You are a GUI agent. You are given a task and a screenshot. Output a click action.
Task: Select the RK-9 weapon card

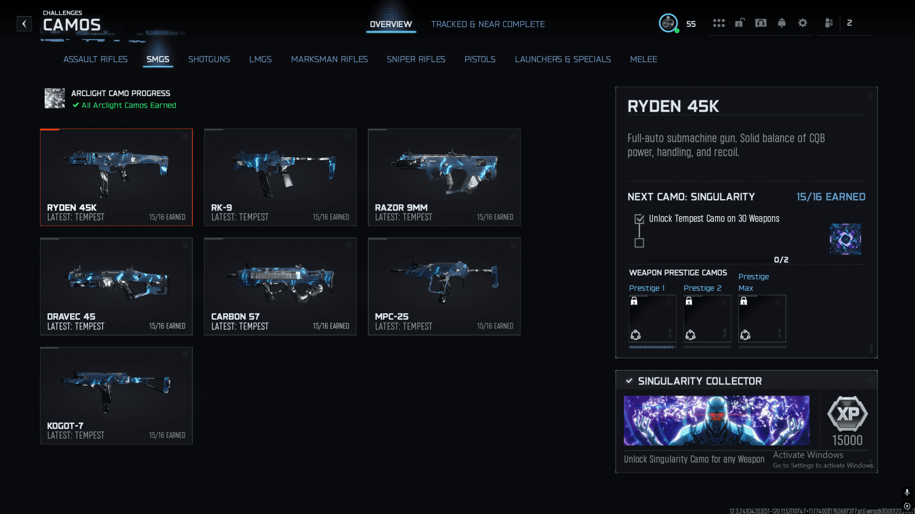point(280,177)
